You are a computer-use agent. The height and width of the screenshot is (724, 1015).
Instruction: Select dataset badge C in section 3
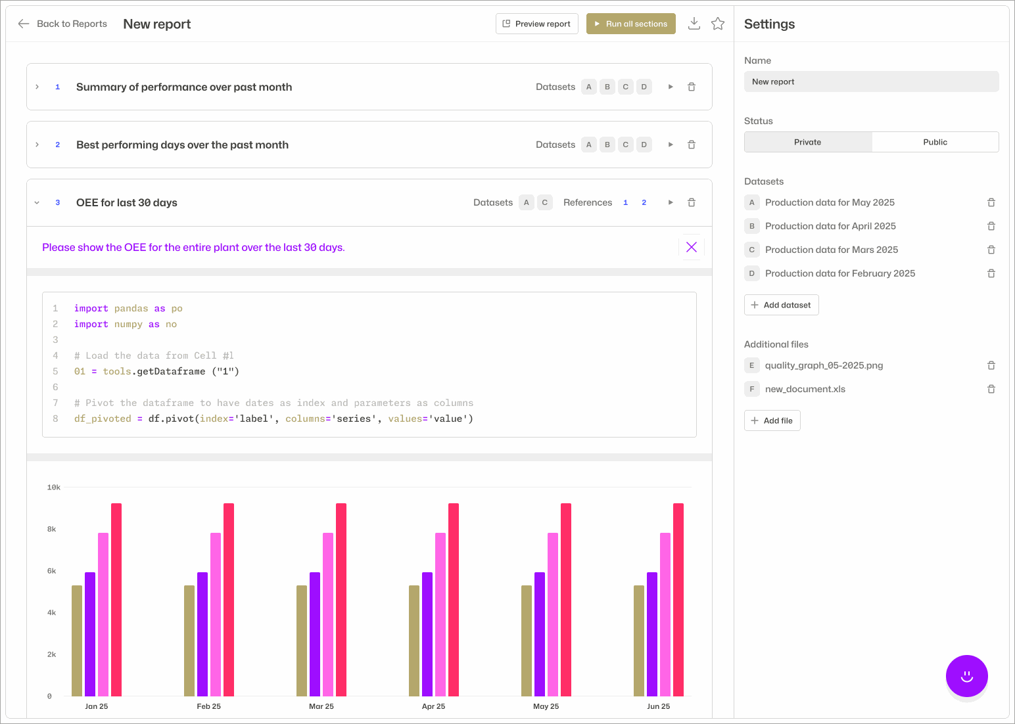(x=545, y=202)
